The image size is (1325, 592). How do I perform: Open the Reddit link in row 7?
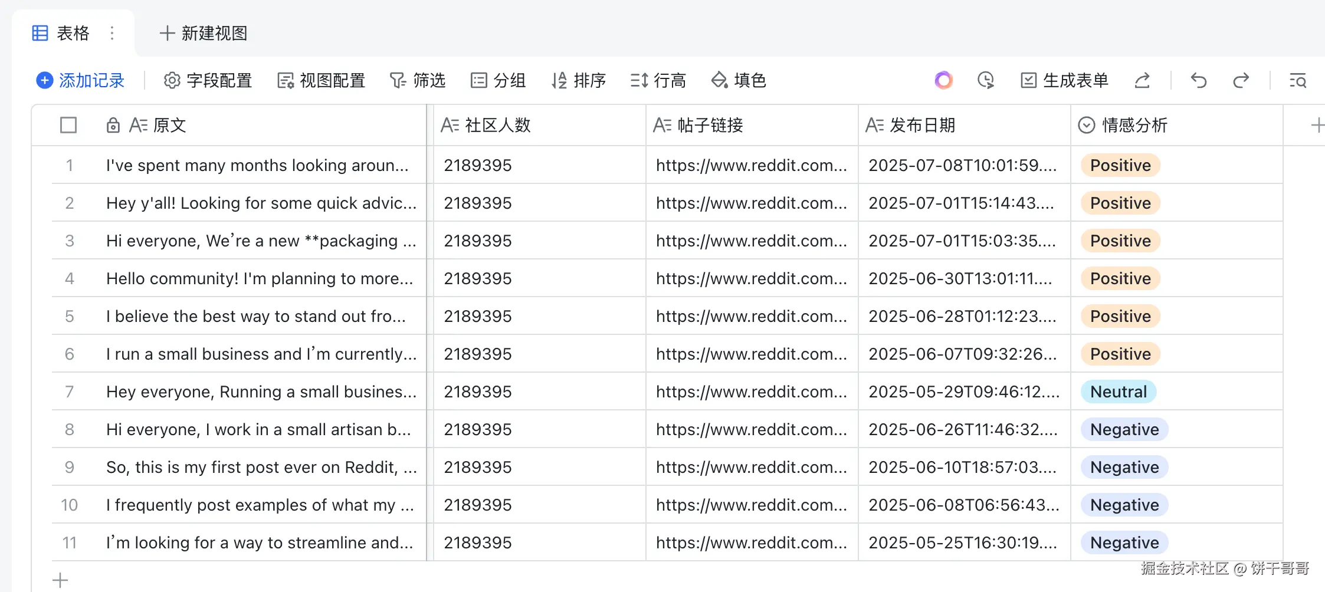pyautogui.click(x=752, y=392)
